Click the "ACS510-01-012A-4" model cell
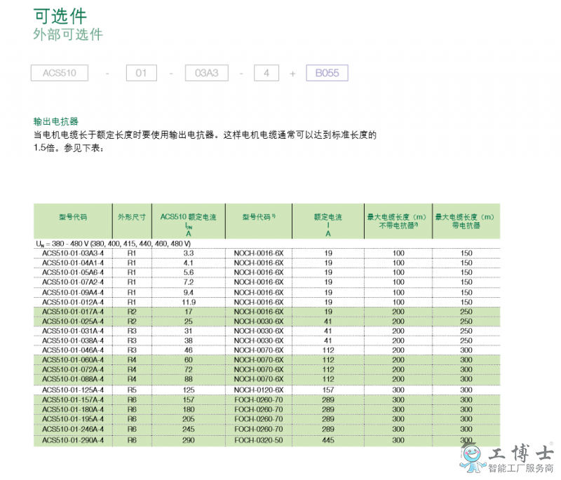This screenshot has width=561, height=480. tap(73, 302)
